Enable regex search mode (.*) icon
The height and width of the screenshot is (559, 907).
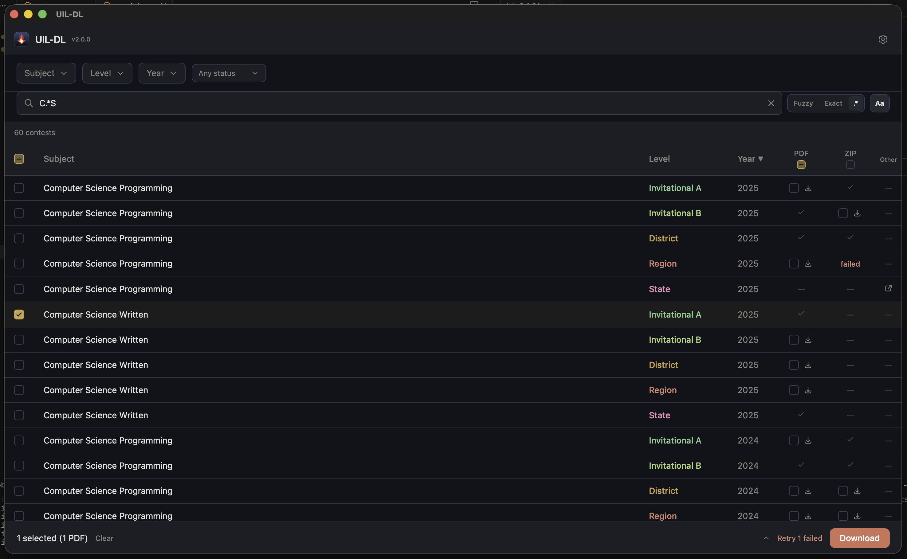pos(855,103)
